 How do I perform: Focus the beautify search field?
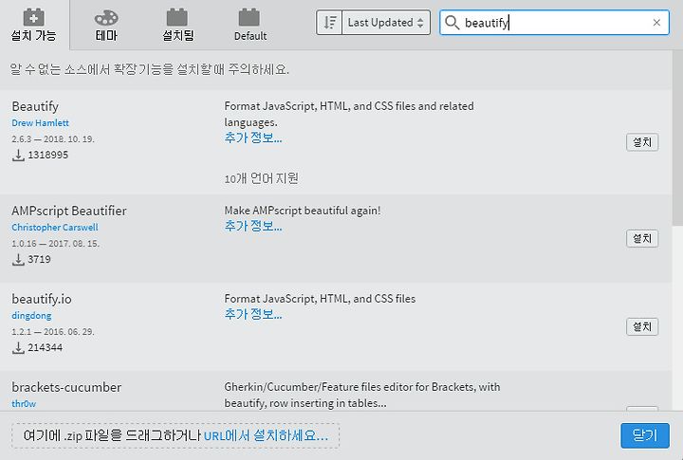click(554, 23)
